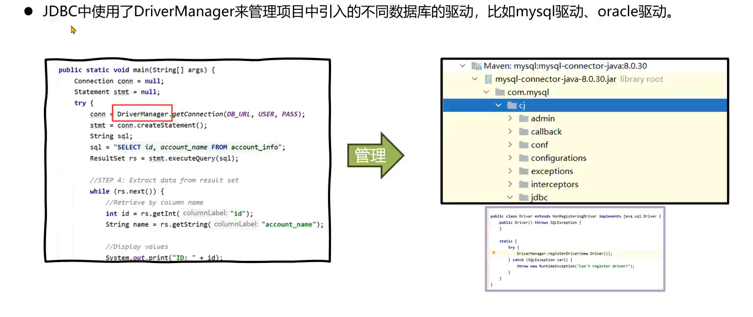Collapse the cj package chevron
Viewport: 753px width, 317px height.
498,105
